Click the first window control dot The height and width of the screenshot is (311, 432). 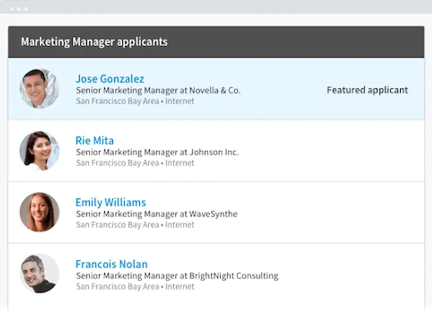(x=12, y=9)
